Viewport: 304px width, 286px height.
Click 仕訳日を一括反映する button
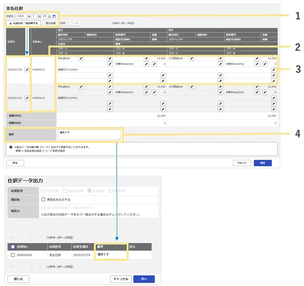click(23, 23)
